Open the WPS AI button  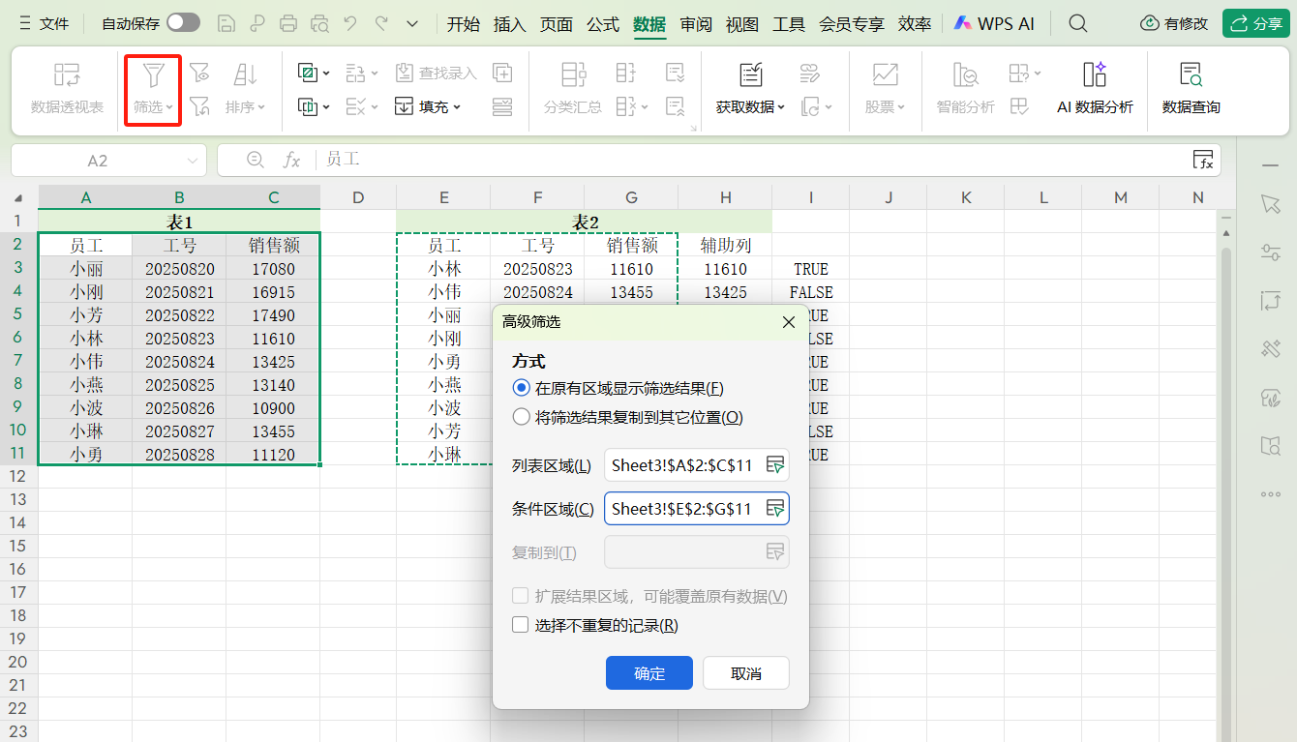click(994, 24)
